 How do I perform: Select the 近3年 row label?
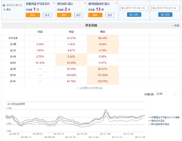[x=13, y=81]
